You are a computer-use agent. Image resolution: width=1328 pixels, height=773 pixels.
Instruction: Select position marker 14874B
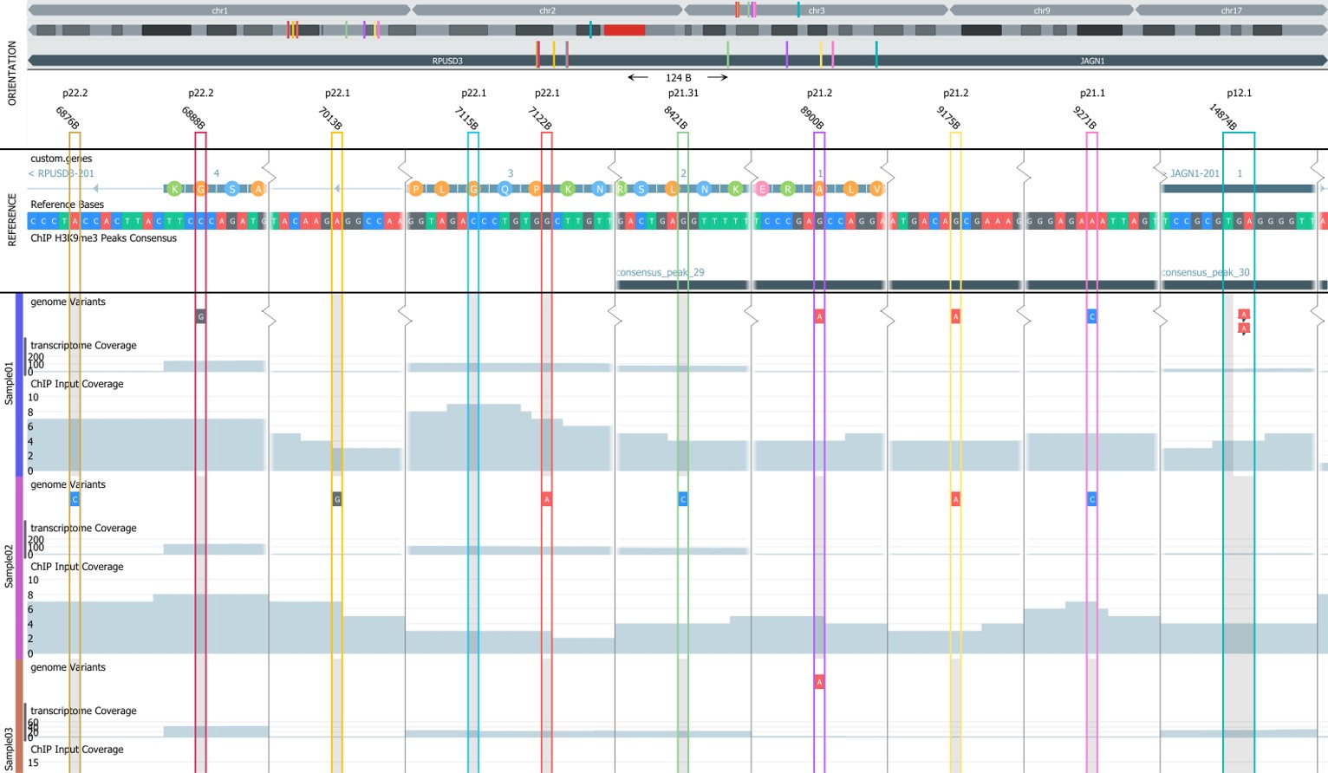tap(1222, 117)
